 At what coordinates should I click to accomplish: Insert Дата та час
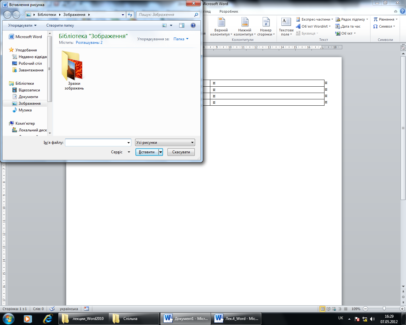(x=348, y=26)
